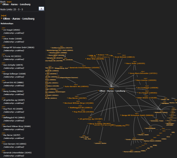Click graph node Ernst Schmid (108012)

(125, 57)
